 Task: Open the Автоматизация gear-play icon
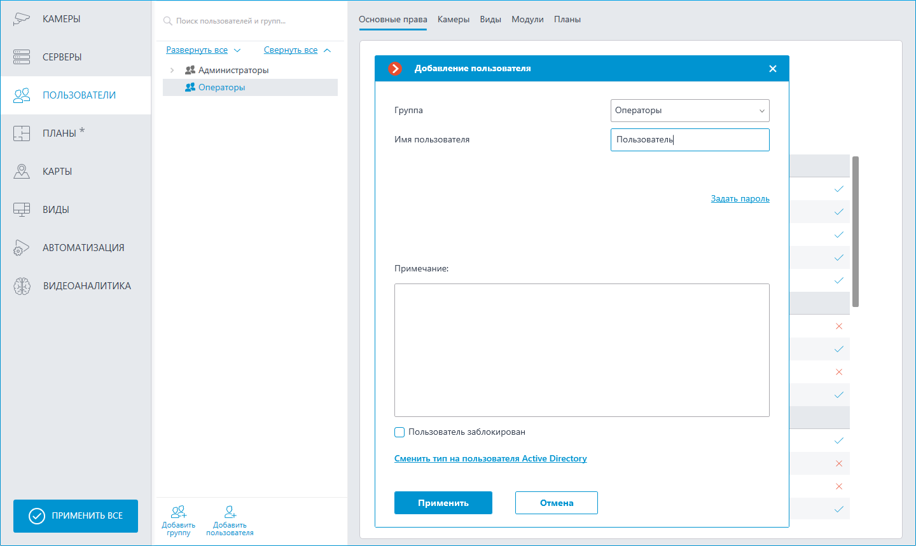(22, 248)
